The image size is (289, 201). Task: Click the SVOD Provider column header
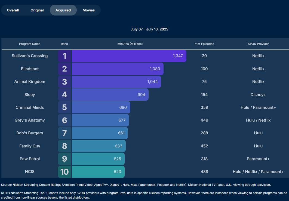[x=258, y=44]
